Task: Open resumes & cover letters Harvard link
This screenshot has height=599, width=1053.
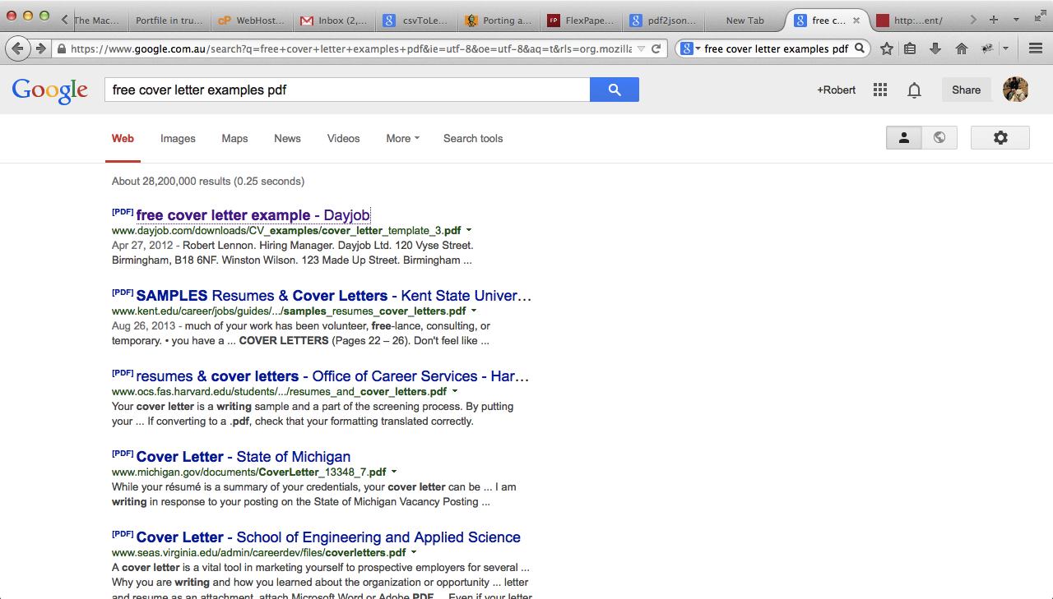Action: [332, 376]
